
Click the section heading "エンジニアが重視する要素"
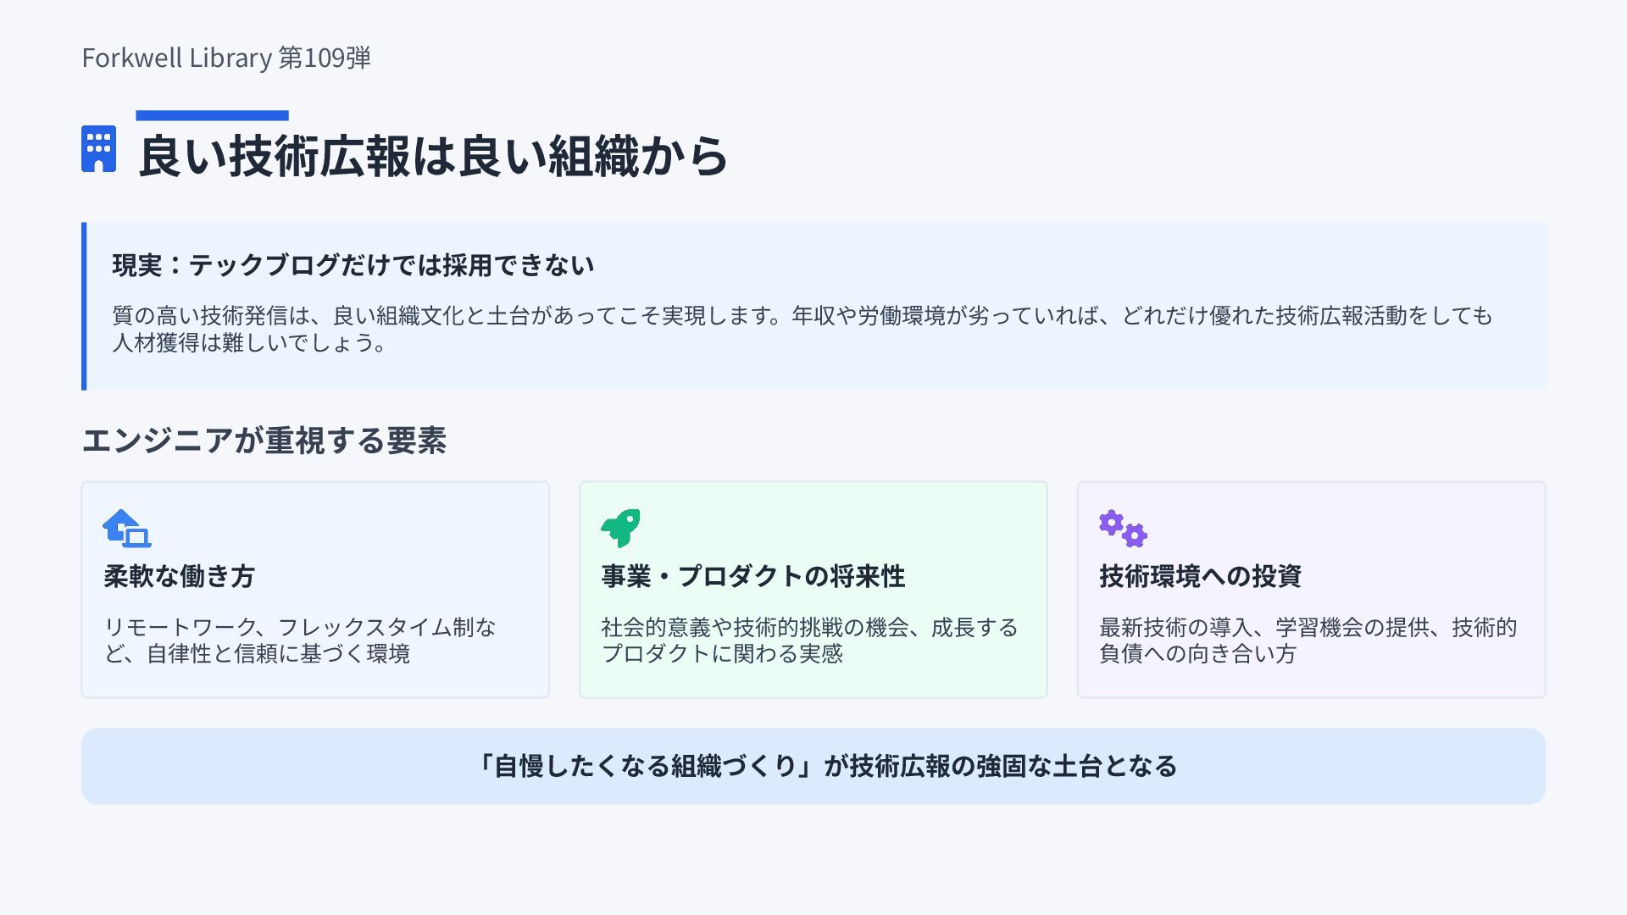pos(264,441)
